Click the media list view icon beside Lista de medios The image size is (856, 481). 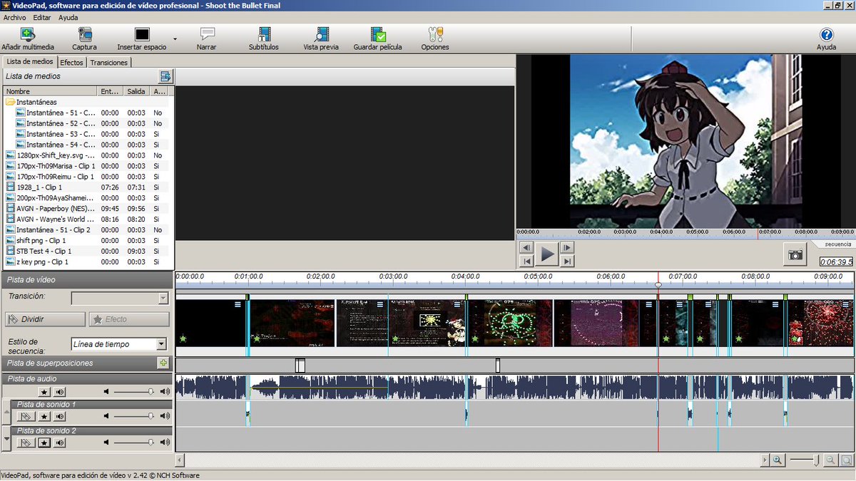tap(165, 76)
